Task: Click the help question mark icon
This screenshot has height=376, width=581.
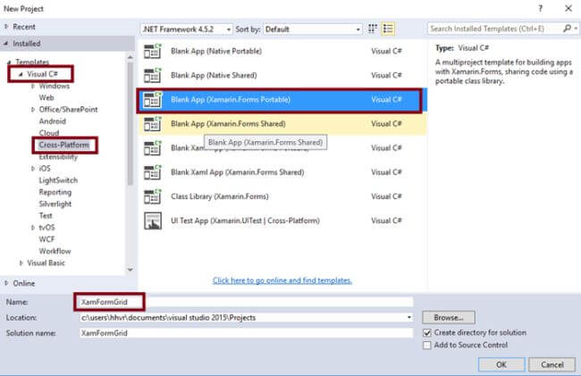Action: pyautogui.click(x=541, y=9)
